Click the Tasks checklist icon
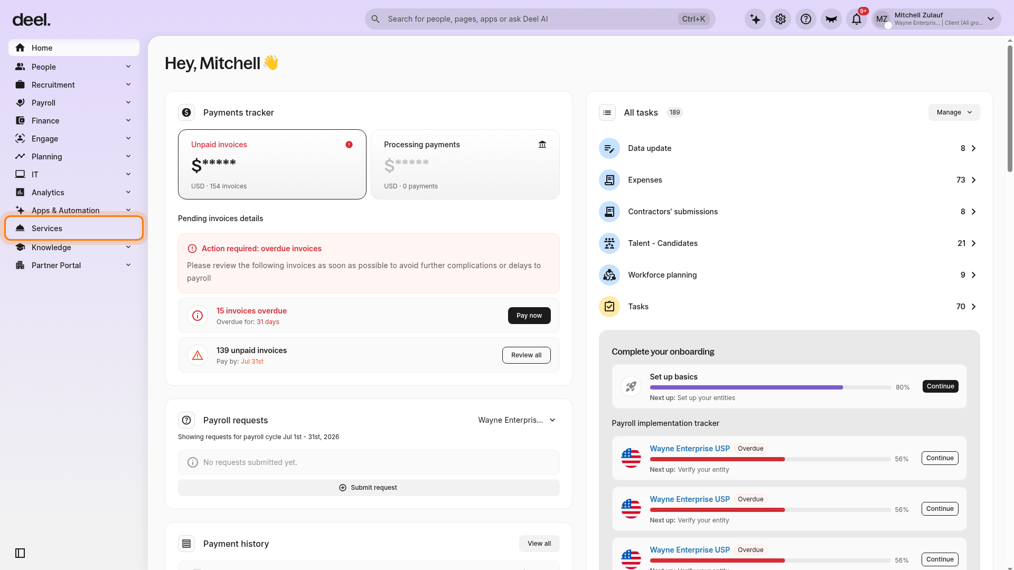Screen dimensions: 1014x570 609,307
